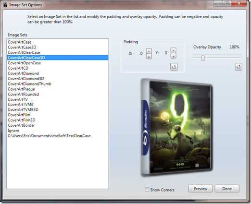This screenshot has height=204, width=251.
Task: Reset the padding values with the refresh icon
Action: (174, 67)
